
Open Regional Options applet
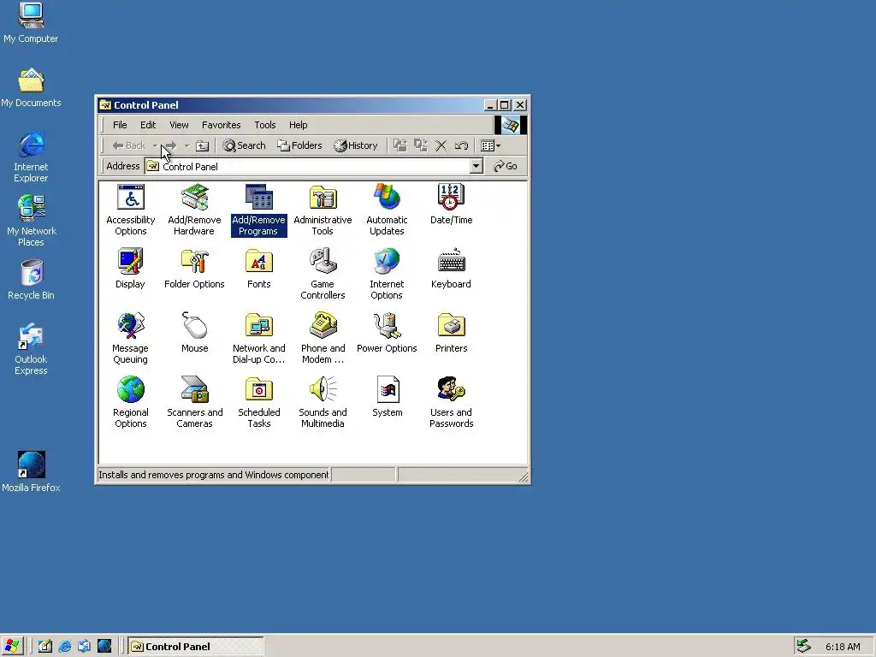[x=131, y=404]
